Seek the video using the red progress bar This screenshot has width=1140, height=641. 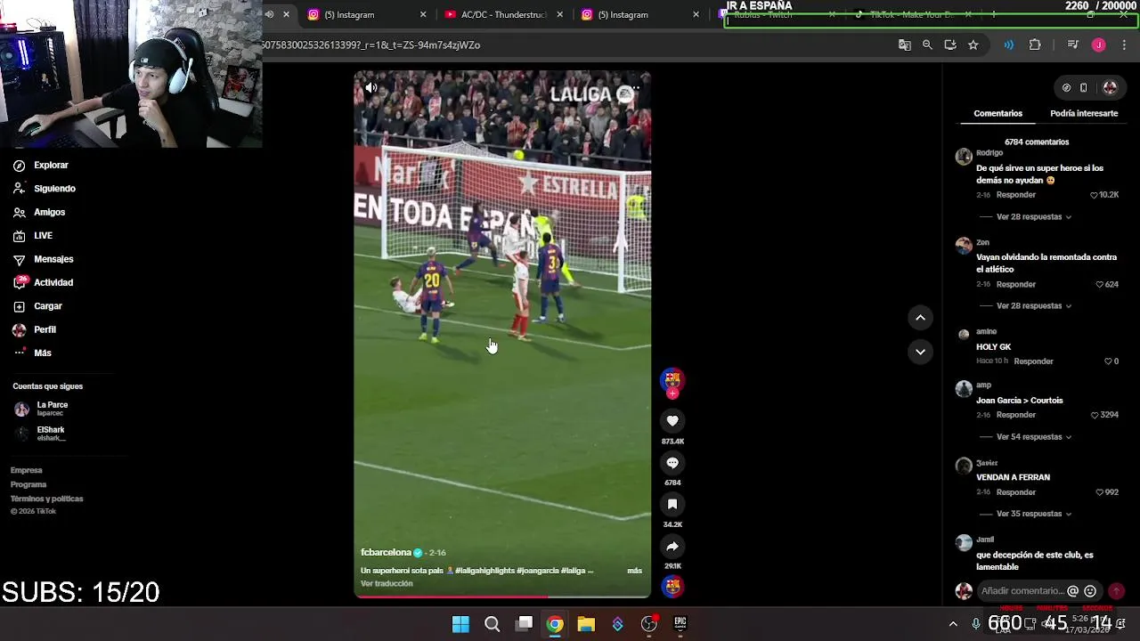point(502,596)
